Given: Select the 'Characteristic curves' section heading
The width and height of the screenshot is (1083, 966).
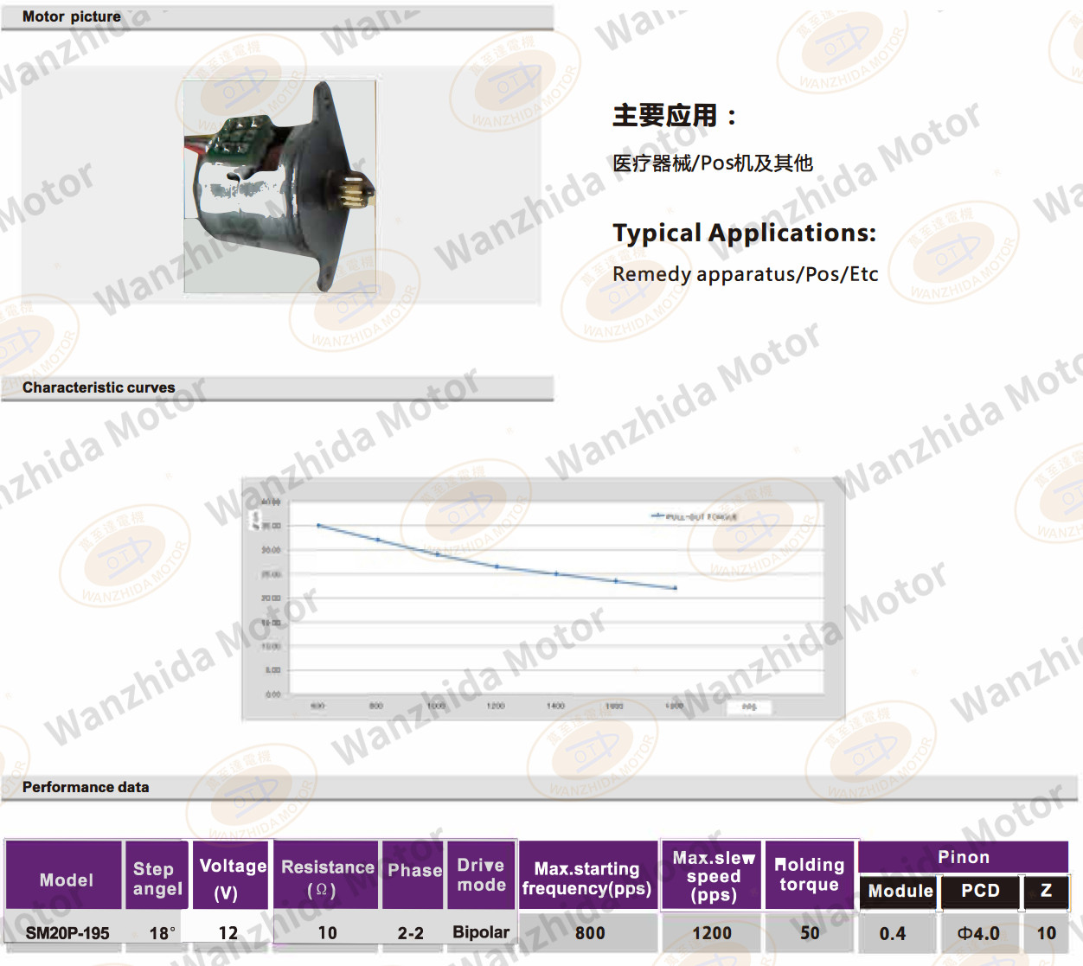Looking at the screenshot, I should pos(99,387).
